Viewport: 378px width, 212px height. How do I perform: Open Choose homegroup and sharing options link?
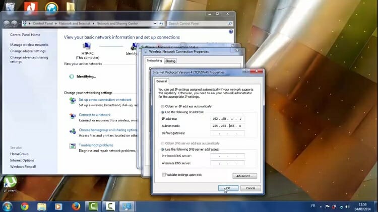pyautogui.click(x=108, y=130)
